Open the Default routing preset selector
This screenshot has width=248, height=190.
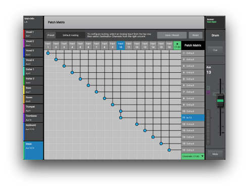click(71, 35)
